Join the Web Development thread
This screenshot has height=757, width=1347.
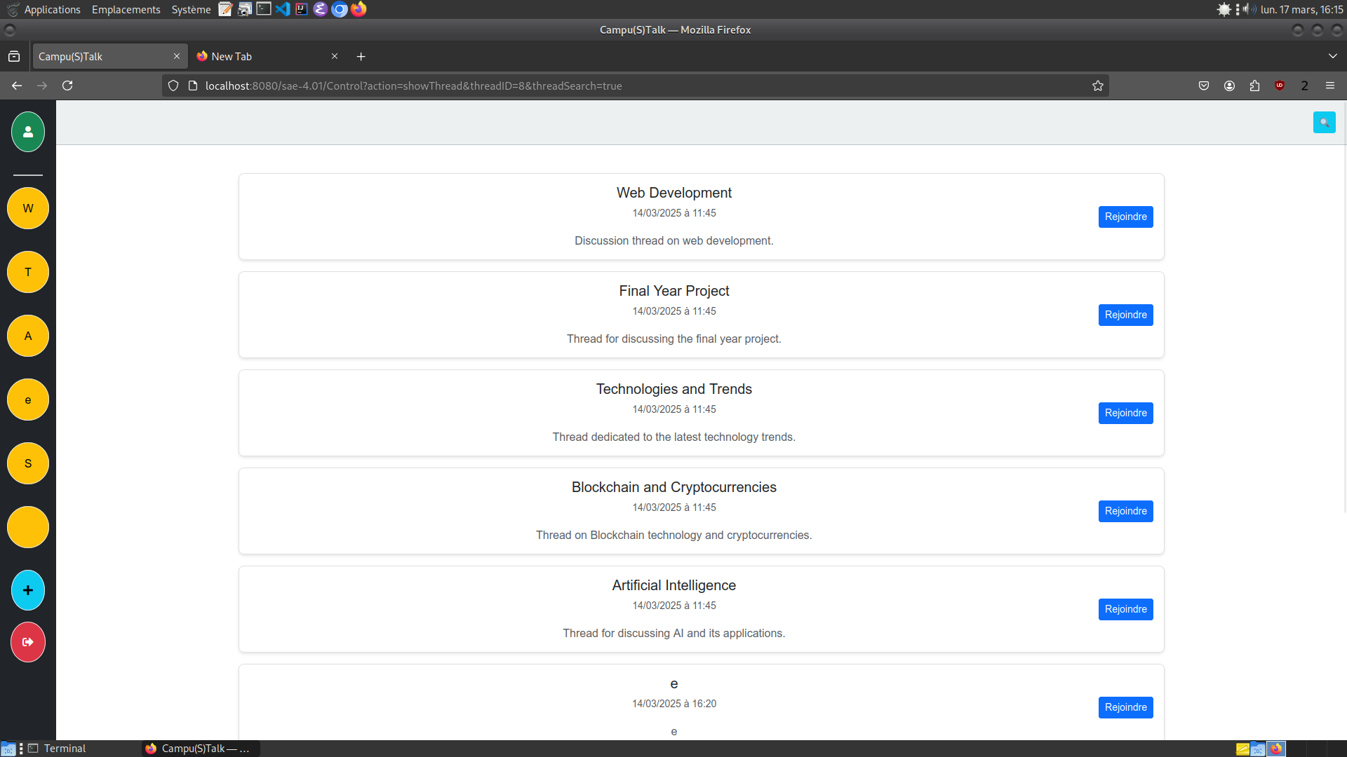[1125, 217]
